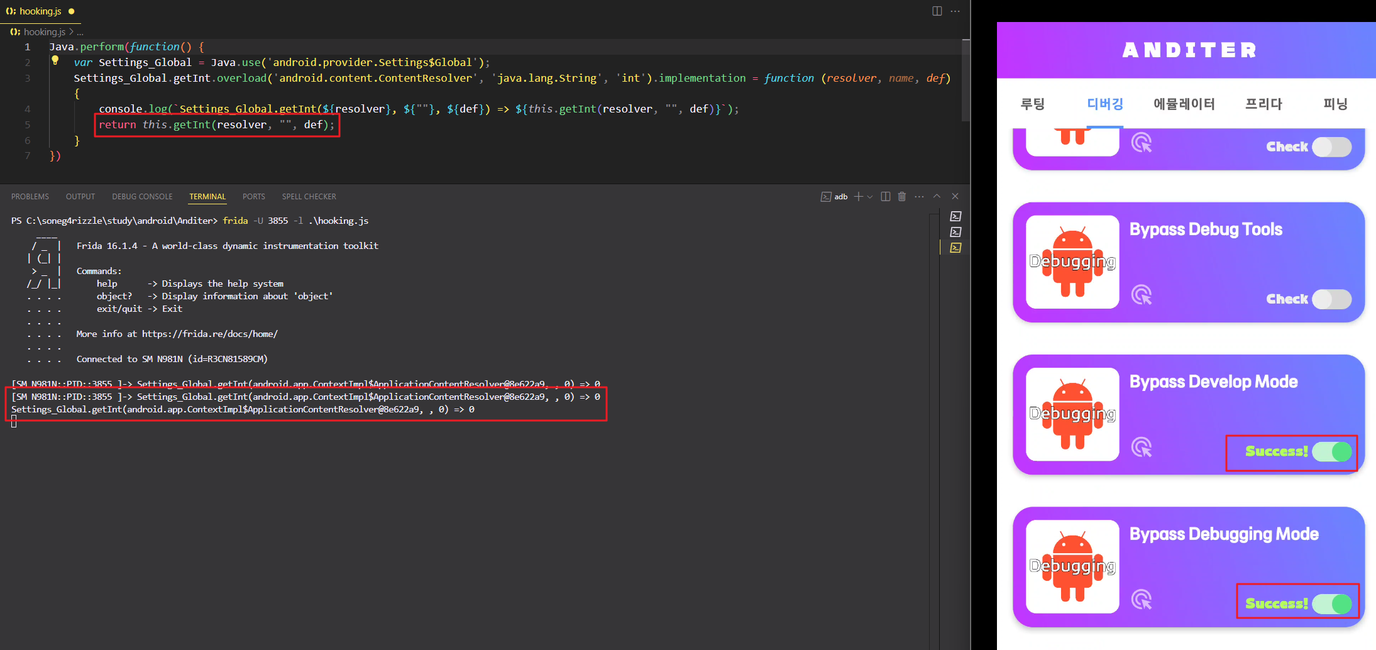Image resolution: width=1376 pixels, height=650 pixels.
Task: Click the cursor icon on Bypass Debug Tools
Action: click(x=1142, y=294)
